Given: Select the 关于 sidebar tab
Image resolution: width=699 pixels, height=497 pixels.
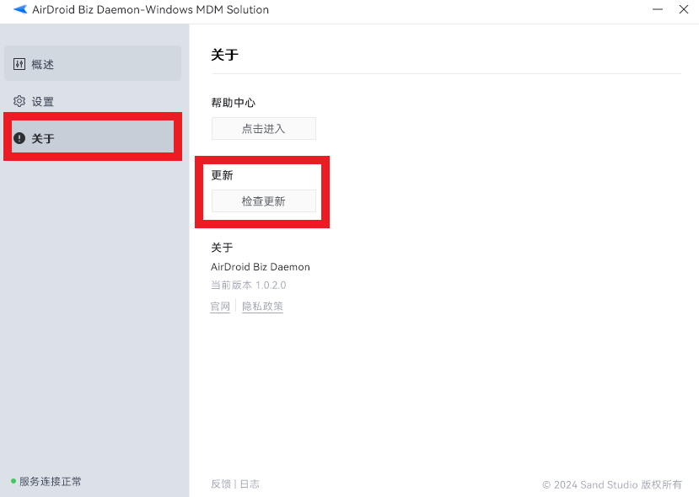Looking at the screenshot, I should [x=93, y=136].
